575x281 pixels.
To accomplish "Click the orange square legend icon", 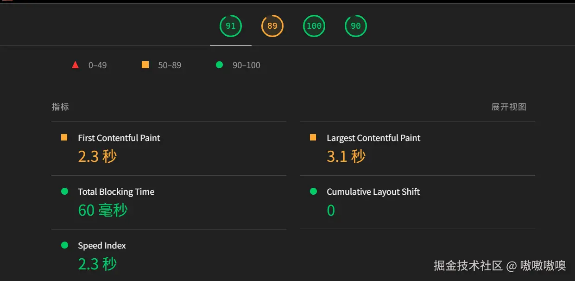I will coord(145,65).
